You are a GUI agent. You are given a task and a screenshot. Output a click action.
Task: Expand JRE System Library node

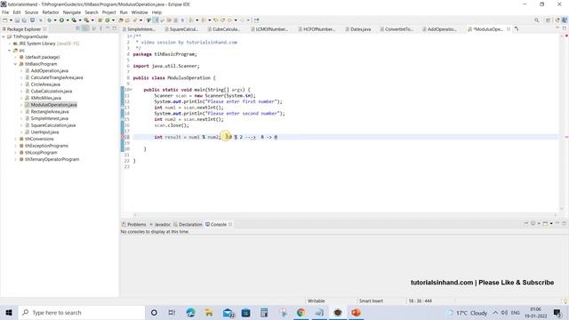[x=10, y=44]
